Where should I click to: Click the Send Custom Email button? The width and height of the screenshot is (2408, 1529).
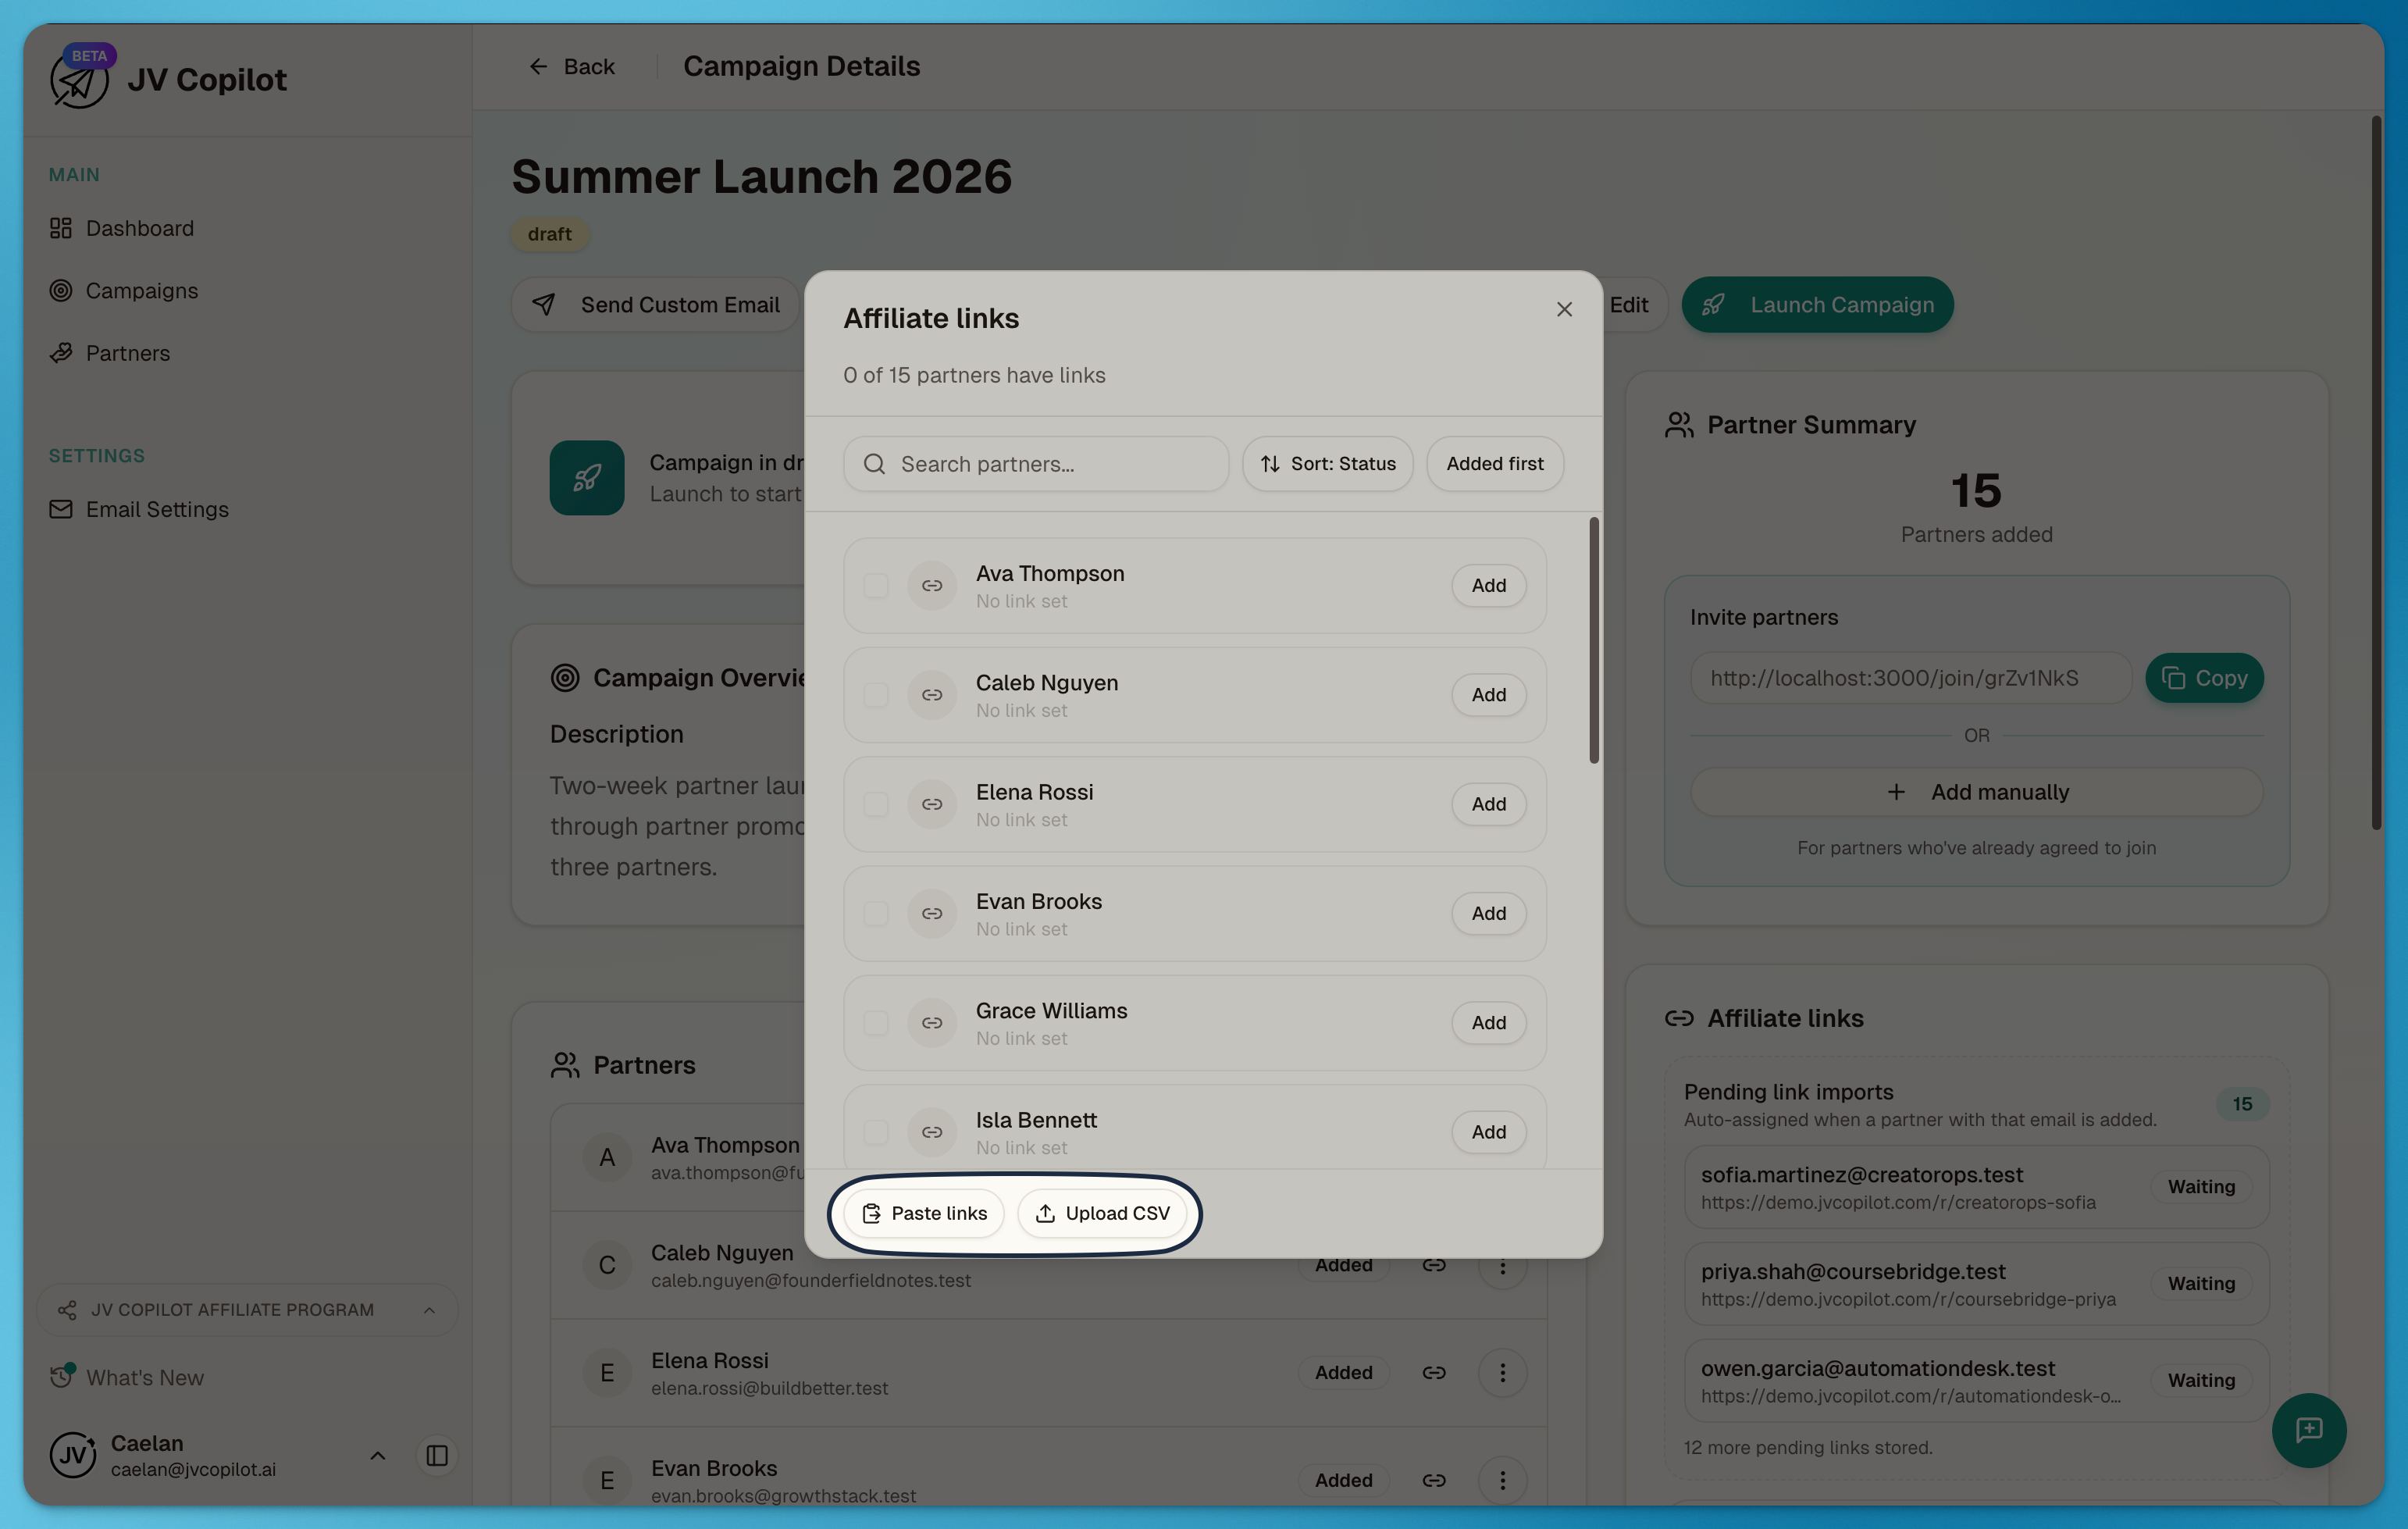tap(655, 305)
